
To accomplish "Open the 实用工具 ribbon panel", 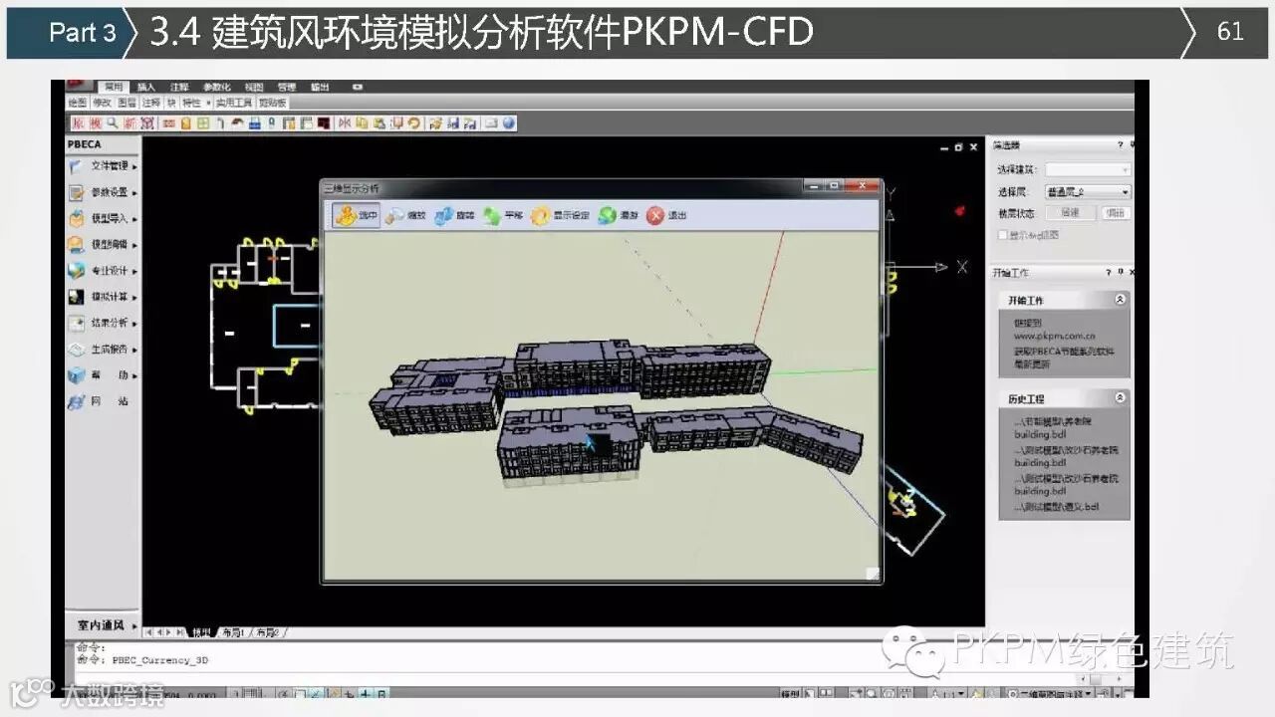I will tap(234, 103).
